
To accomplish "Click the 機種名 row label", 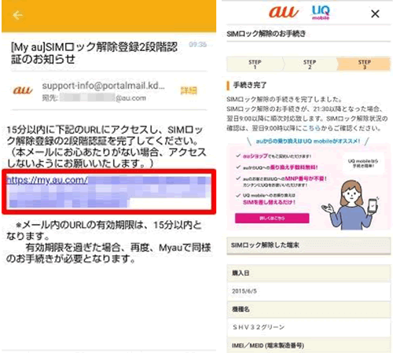I will pyautogui.click(x=241, y=309).
